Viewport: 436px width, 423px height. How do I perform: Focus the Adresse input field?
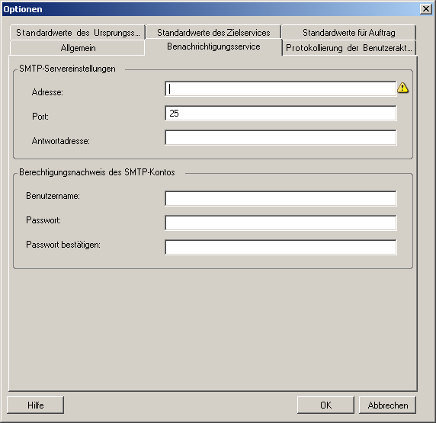[281, 88]
